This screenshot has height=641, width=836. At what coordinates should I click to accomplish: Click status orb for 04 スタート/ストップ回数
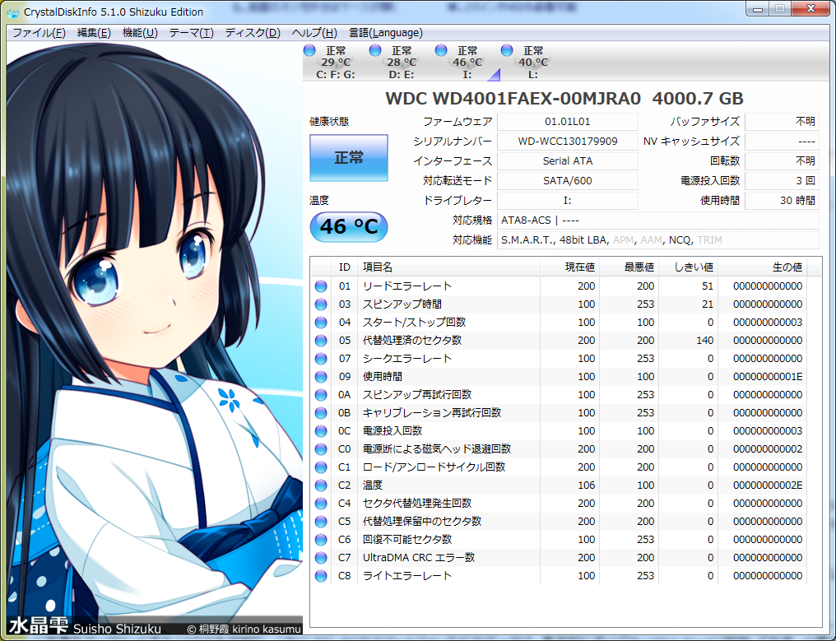321,323
